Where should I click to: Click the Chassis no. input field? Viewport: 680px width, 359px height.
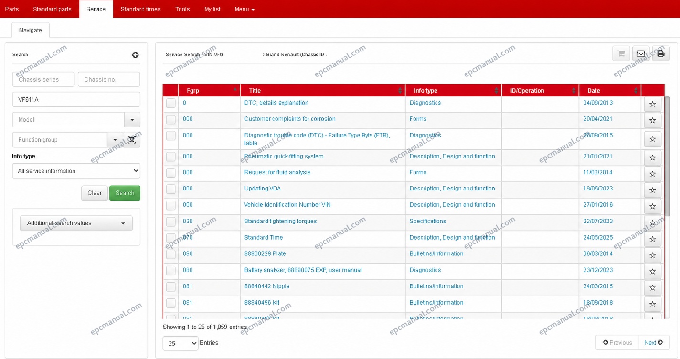109,79
